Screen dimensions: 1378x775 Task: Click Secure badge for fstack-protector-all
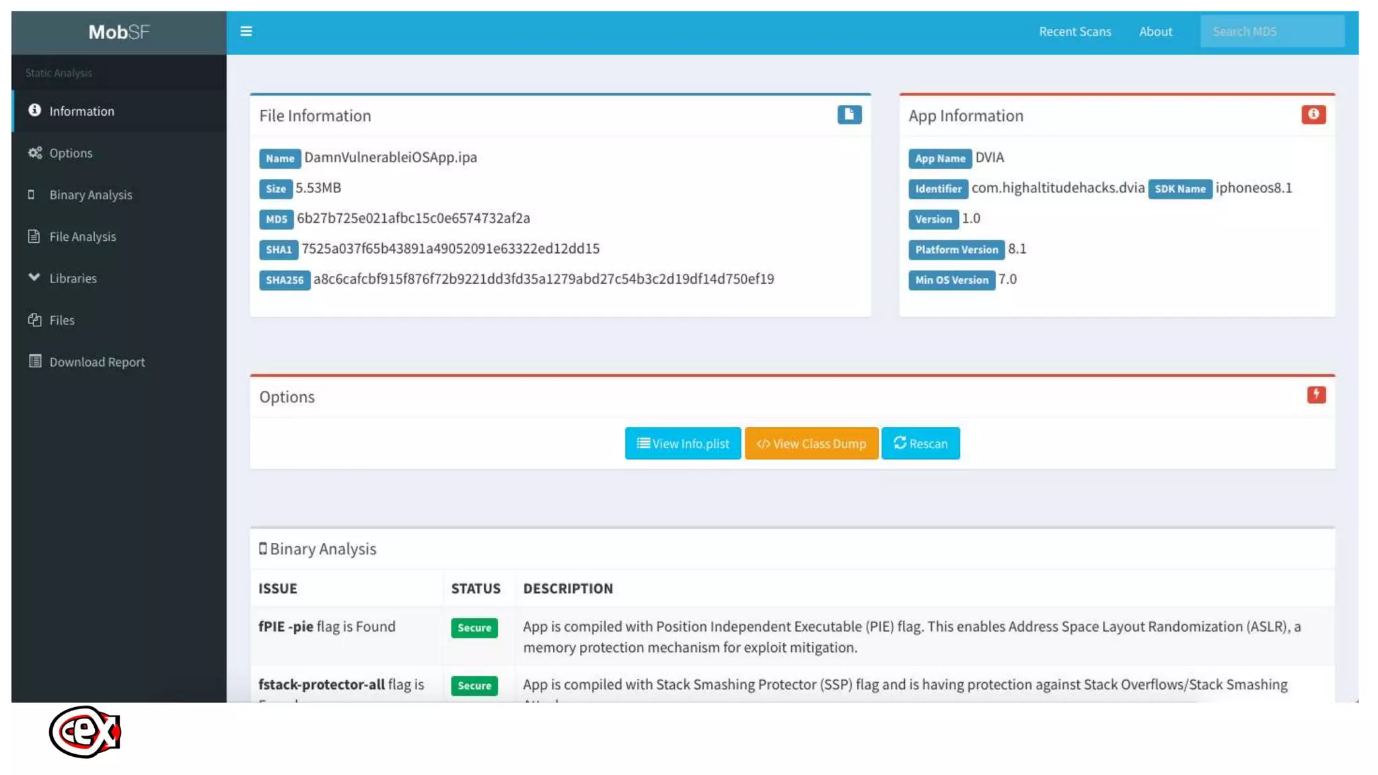[474, 686]
